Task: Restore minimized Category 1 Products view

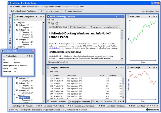Action: coord(132,106)
